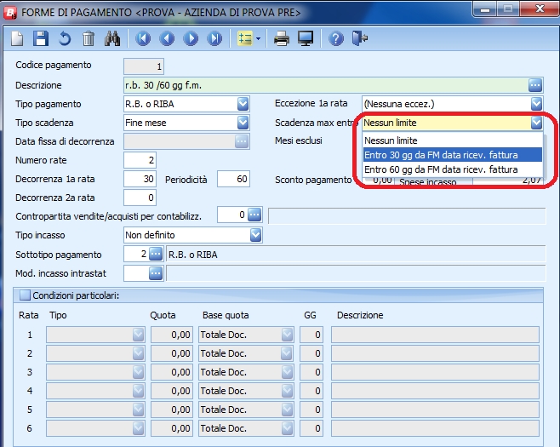Click the Descrizione field lookup button
Screen dimensions: 560x447
(535, 85)
